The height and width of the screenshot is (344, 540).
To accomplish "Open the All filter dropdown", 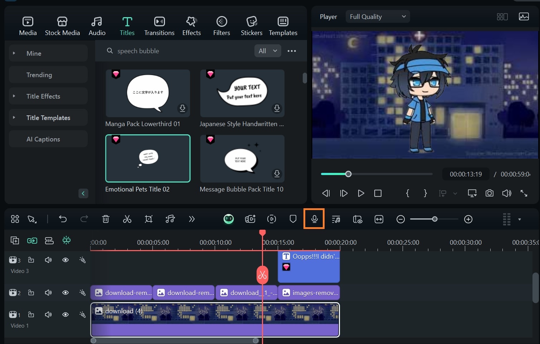I will click(268, 51).
